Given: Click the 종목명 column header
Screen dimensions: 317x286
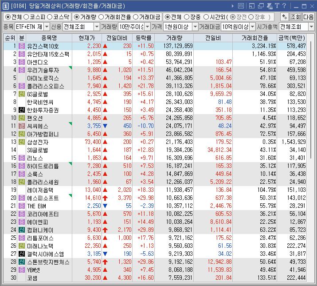Looking at the screenshot, I should 49,38.
